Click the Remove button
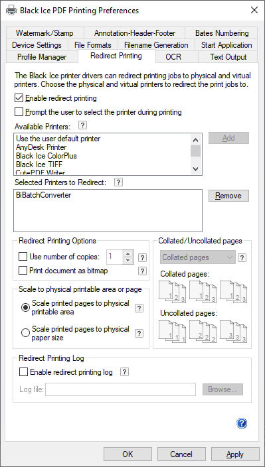The height and width of the screenshot is (467, 265). pos(228,196)
